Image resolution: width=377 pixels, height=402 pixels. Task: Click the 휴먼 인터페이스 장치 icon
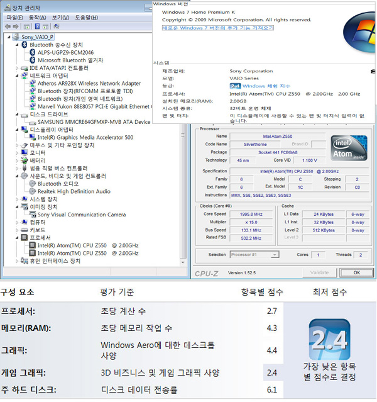[25, 260]
